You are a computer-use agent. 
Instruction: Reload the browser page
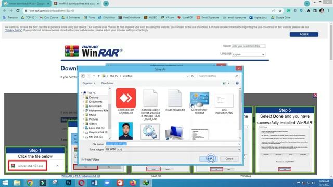tap(18, 11)
